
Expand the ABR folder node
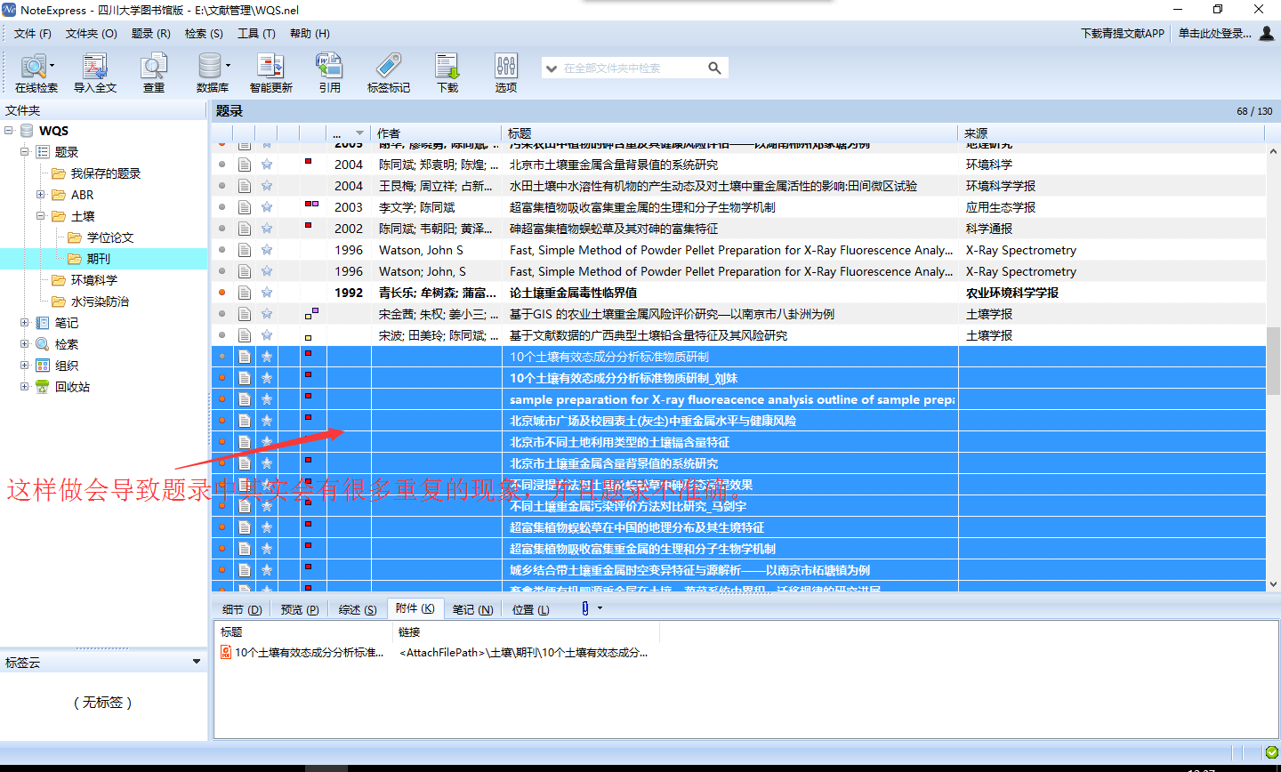[41, 195]
